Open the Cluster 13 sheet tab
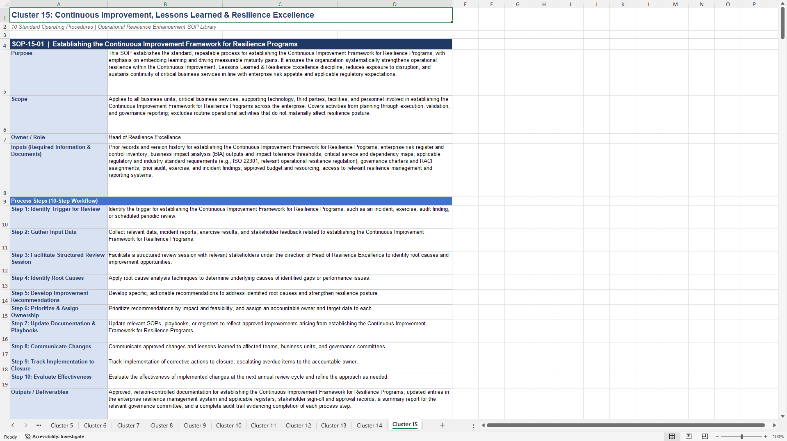This screenshot has height=441, width=787. (334, 425)
